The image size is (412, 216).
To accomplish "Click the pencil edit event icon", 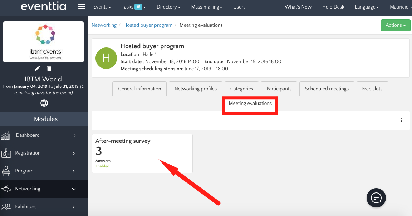I will 37,69.
